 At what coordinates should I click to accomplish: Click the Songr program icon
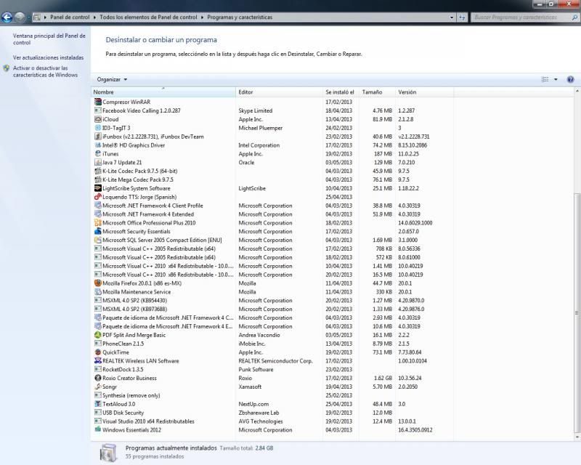coord(98,387)
